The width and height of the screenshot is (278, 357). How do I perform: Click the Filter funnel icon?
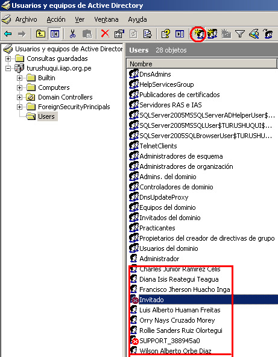(240, 34)
